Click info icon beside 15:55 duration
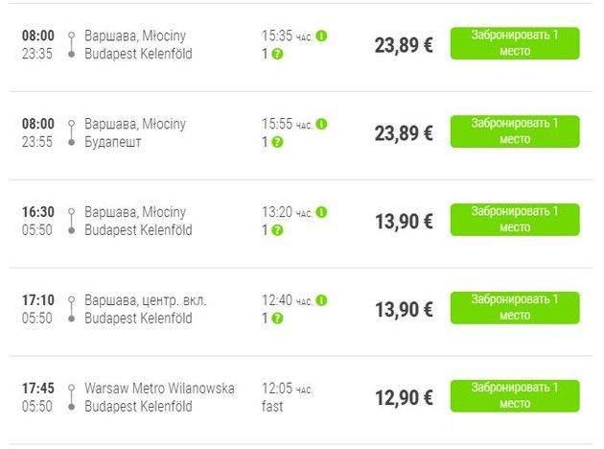This screenshot has width=604, height=449. [321, 124]
